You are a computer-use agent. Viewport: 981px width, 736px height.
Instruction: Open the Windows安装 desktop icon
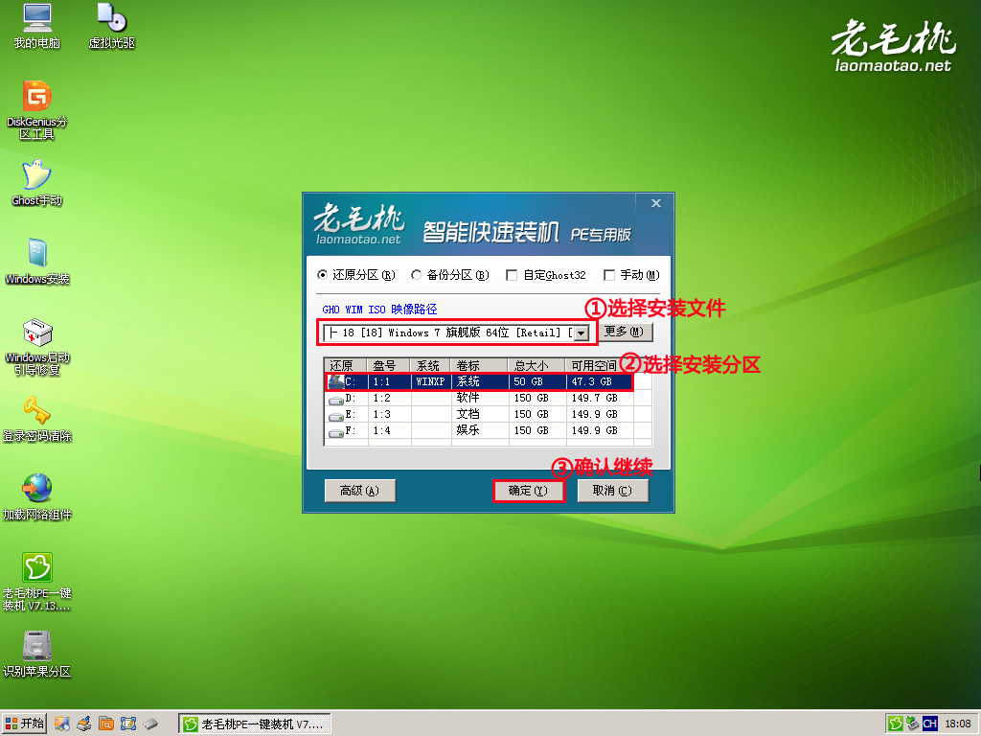point(37,262)
